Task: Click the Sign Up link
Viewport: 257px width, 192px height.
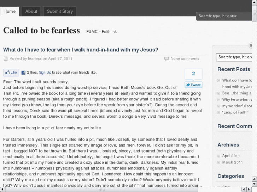Action: point(45,73)
